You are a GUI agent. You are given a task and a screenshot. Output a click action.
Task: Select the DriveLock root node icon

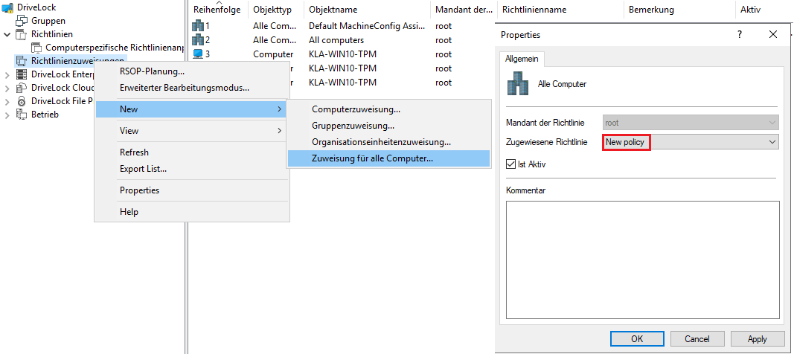(x=7, y=7)
